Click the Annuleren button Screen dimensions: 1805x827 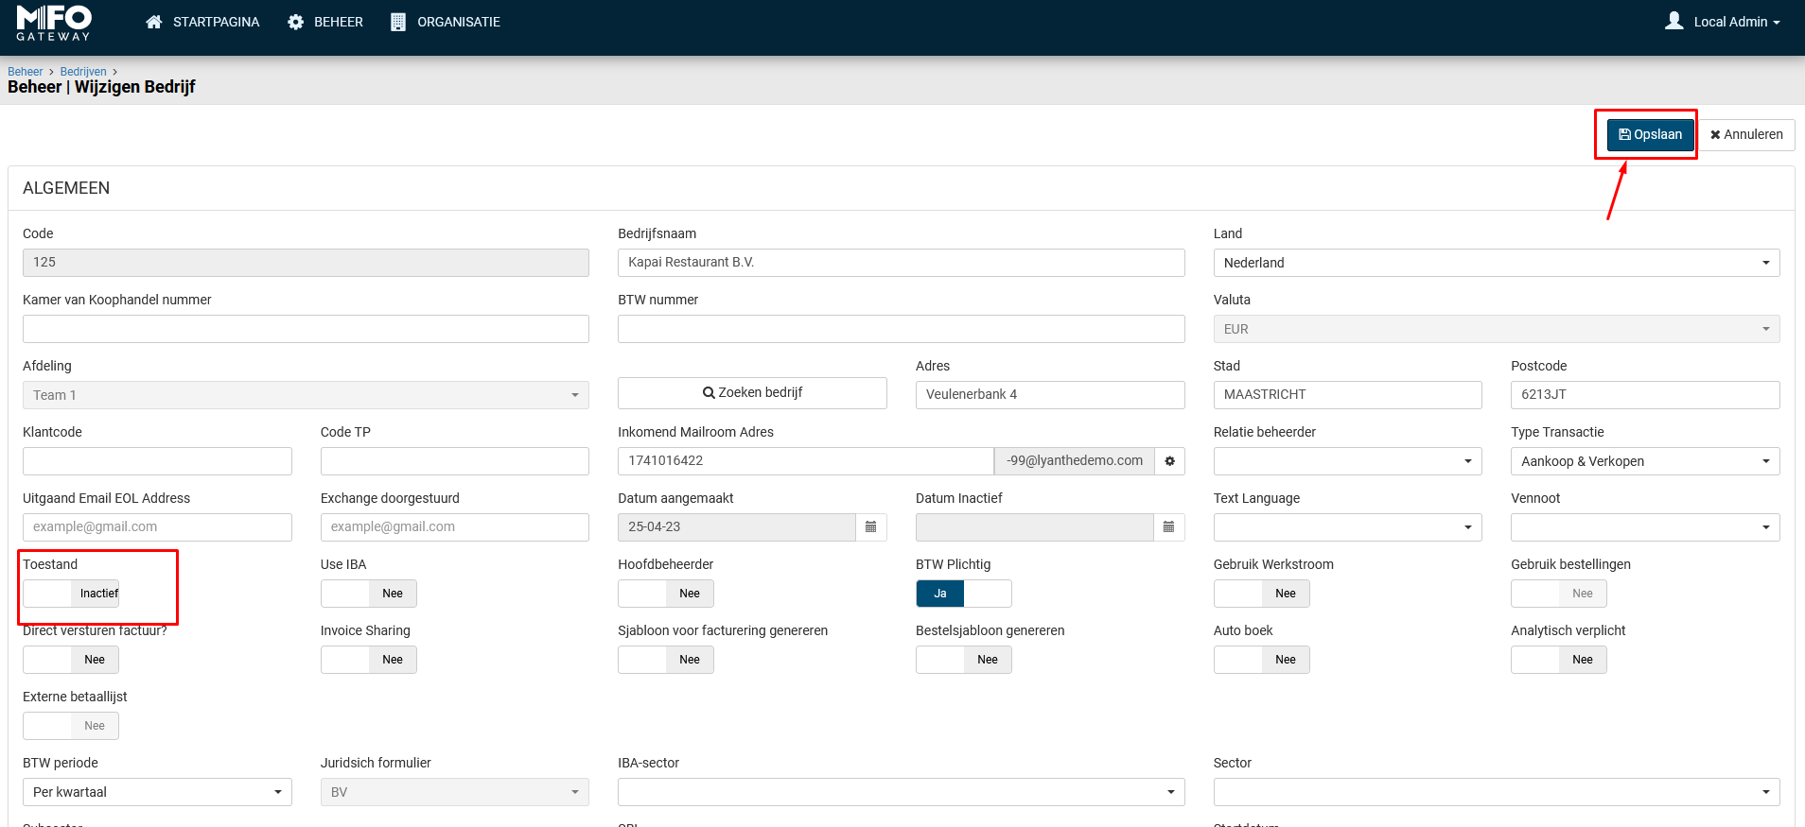click(1746, 134)
